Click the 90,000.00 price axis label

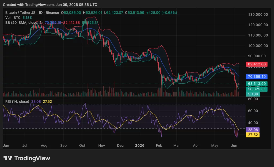257,56
